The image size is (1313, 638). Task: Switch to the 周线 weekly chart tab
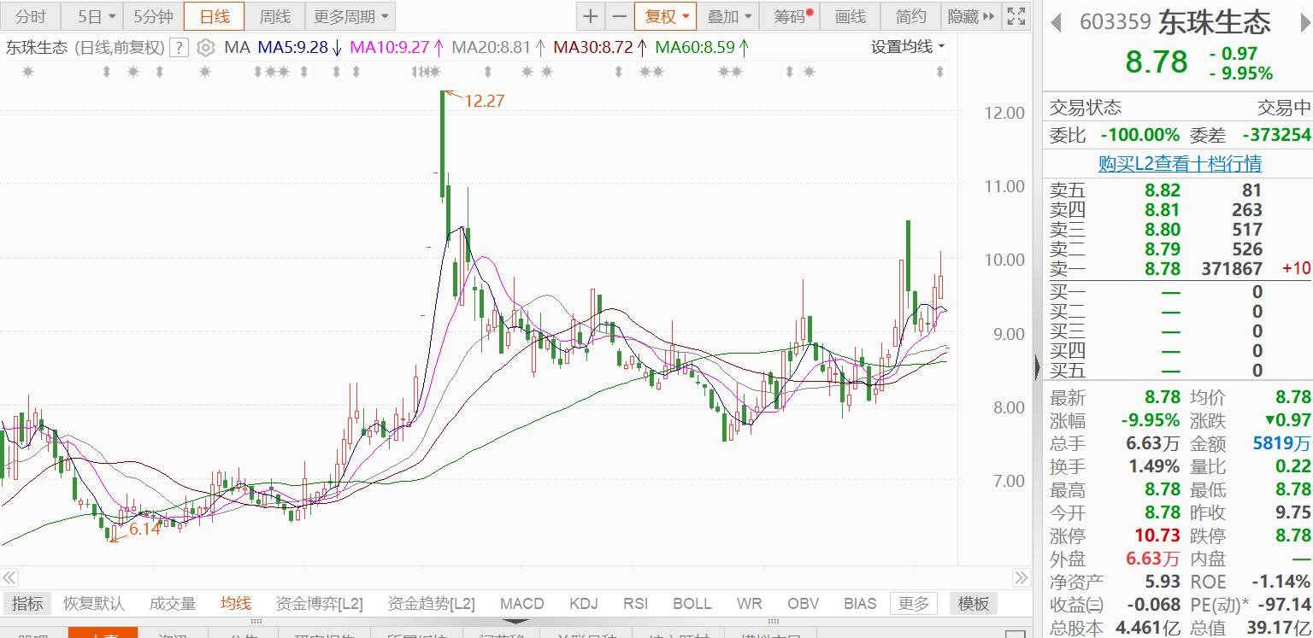(274, 15)
